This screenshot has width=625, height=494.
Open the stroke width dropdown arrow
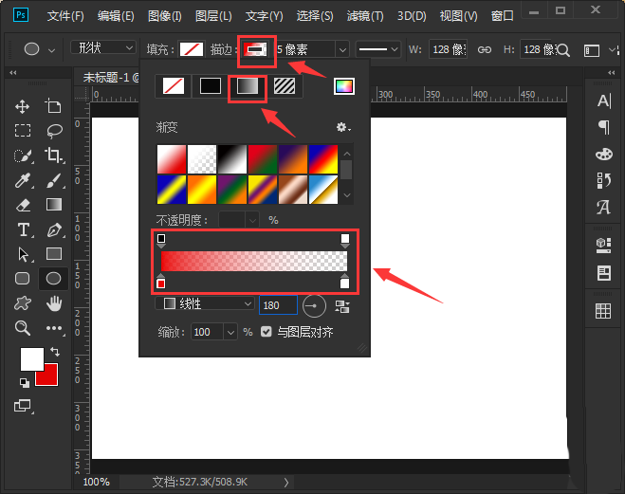coord(342,50)
